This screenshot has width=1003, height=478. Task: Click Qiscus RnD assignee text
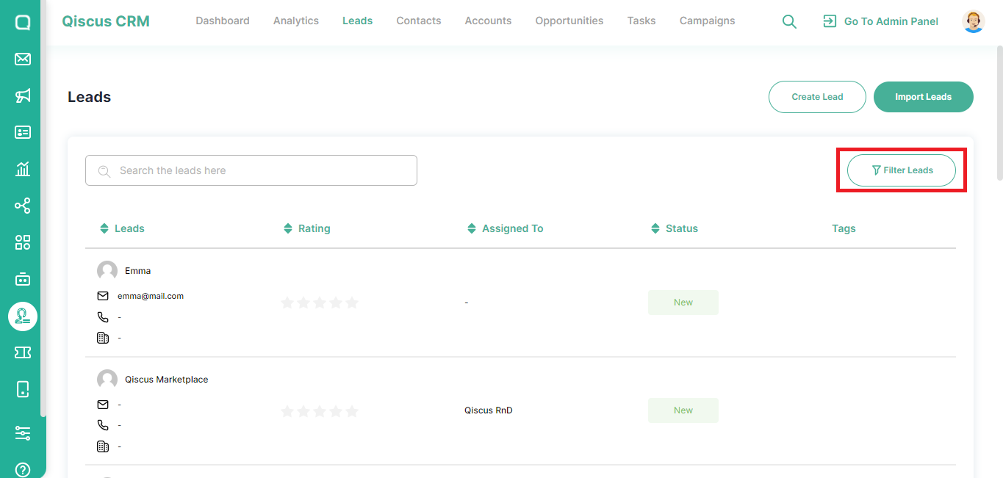(x=489, y=410)
